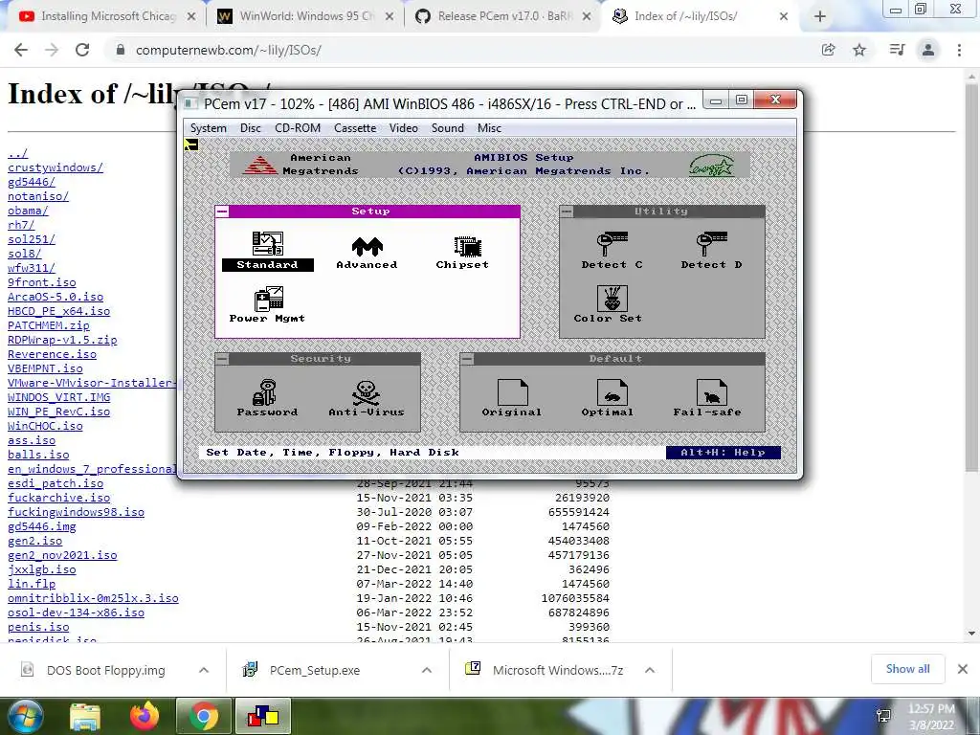Download the gen2_nov2021.iso link
980x735 pixels.
(x=62, y=555)
